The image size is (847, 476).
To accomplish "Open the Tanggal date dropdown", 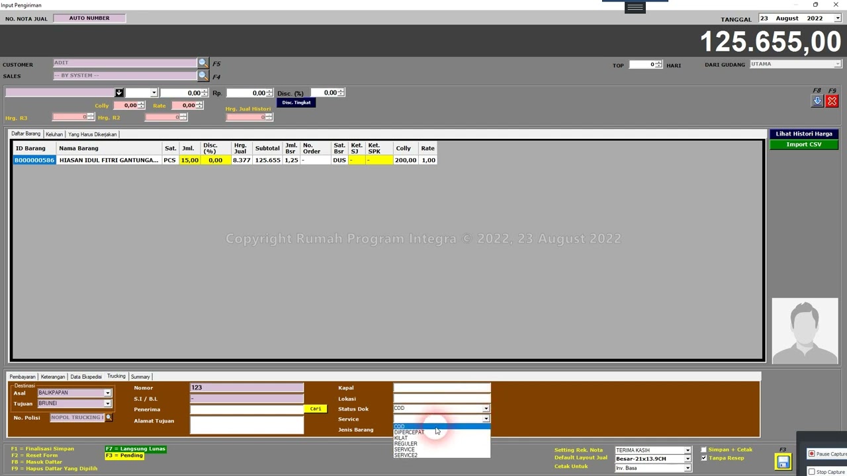I will (837, 19).
